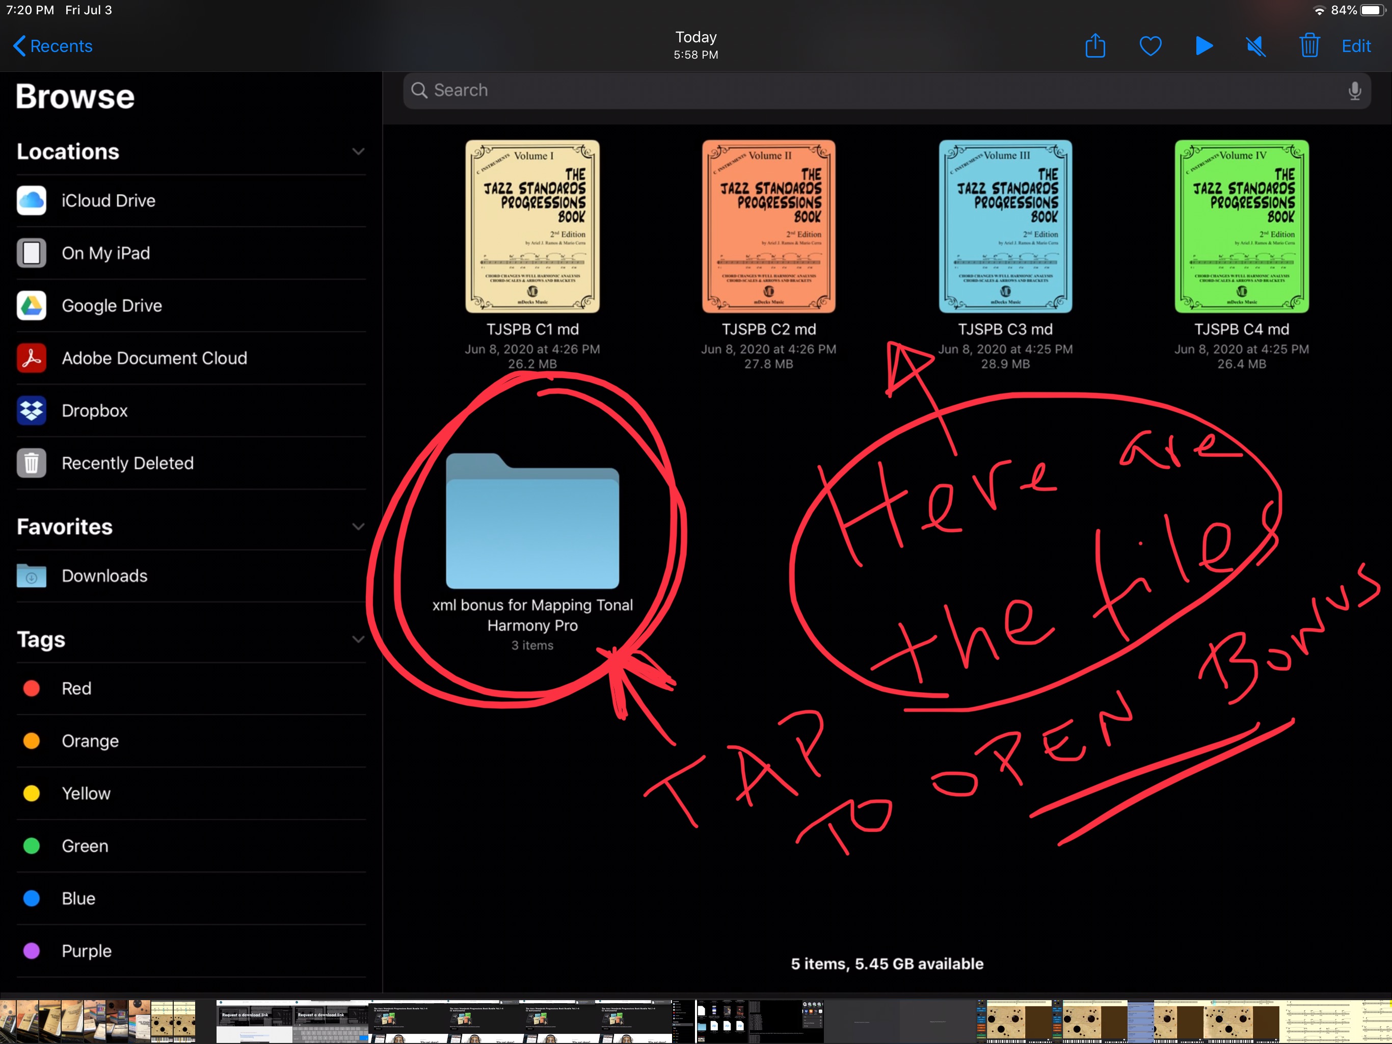Tap 'xml bonus for Mapping Tonal Harmony Pro' label

coord(532,615)
